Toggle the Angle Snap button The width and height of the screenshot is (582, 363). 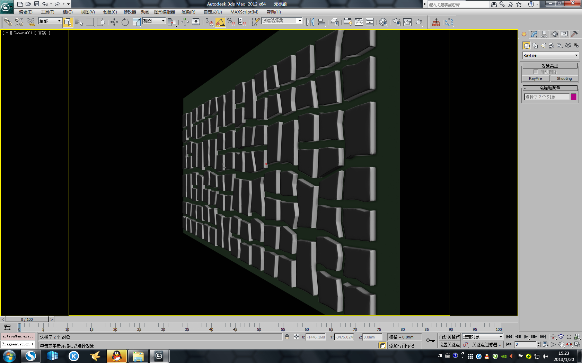point(220,22)
